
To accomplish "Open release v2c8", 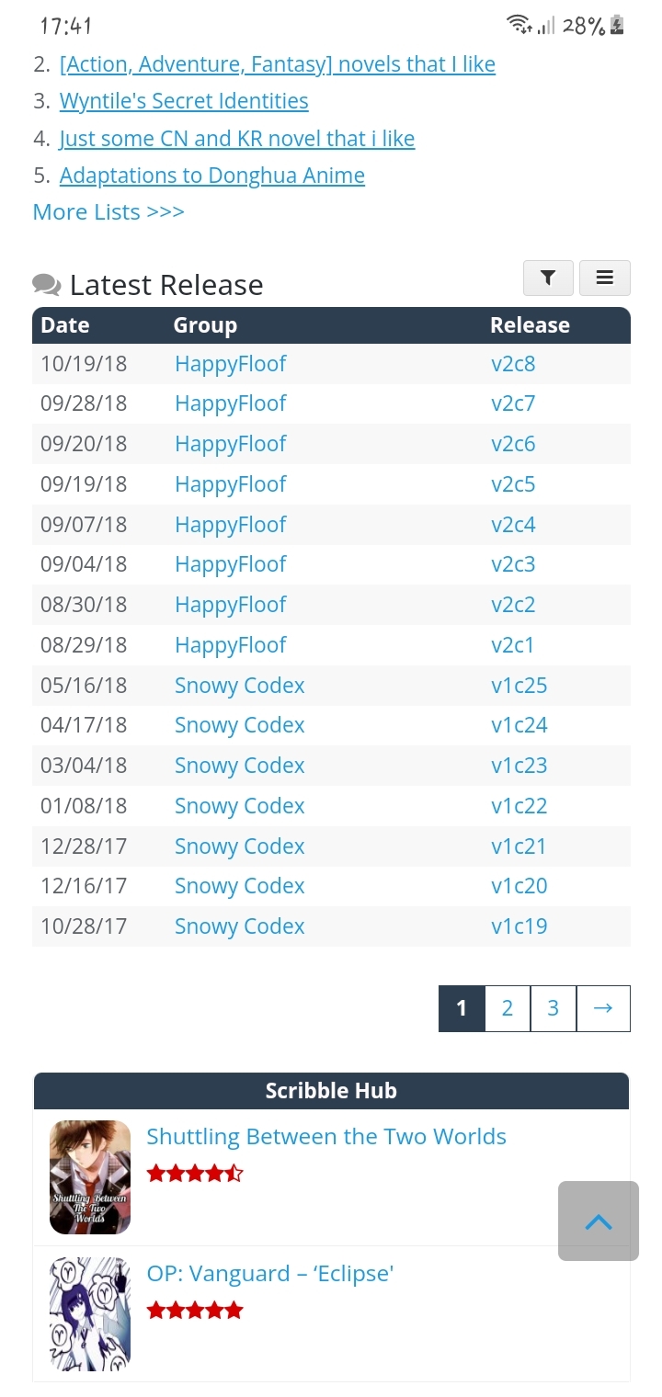I will tap(513, 364).
